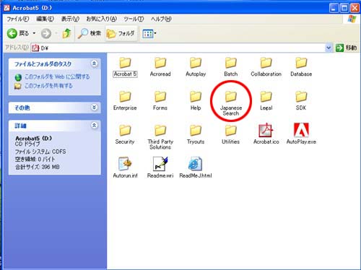
Task: Click the publish folder to Web link
Action: point(57,77)
